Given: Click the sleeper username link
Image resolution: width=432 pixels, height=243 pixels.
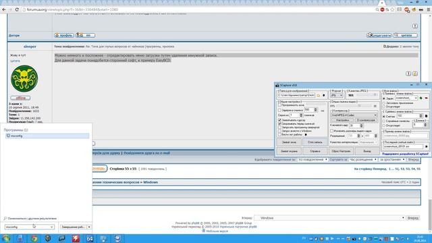Looking at the screenshot, I should click(x=30, y=47).
